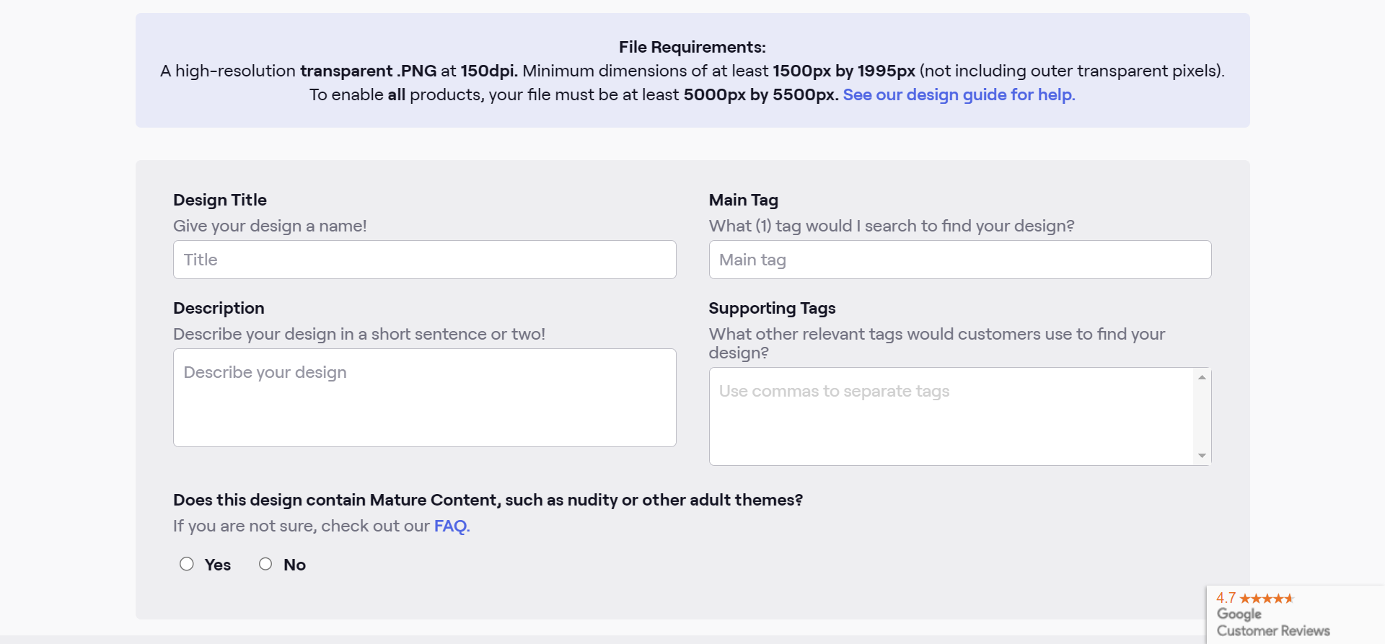Select the No radio button for Mature Content
The height and width of the screenshot is (644, 1385).
click(x=265, y=564)
